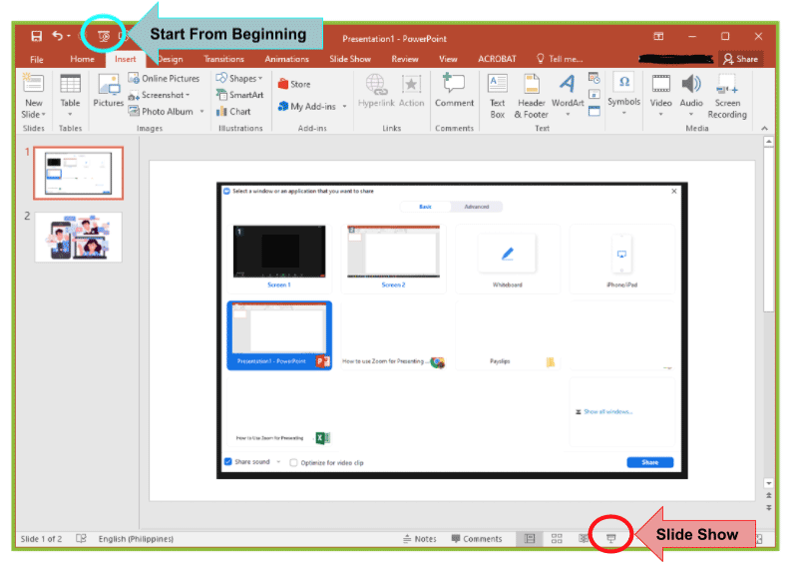Image resolution: width=794 pixels, height=566 pixels.
Task: Open the Slide Show tab
Action: (350, 59)
